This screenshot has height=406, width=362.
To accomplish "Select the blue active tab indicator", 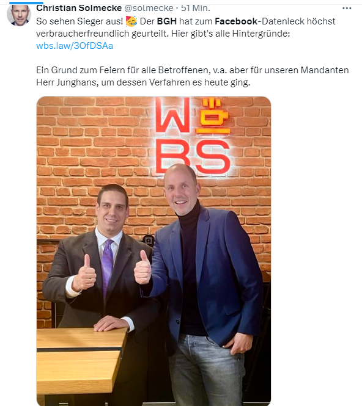I will 26,3.
